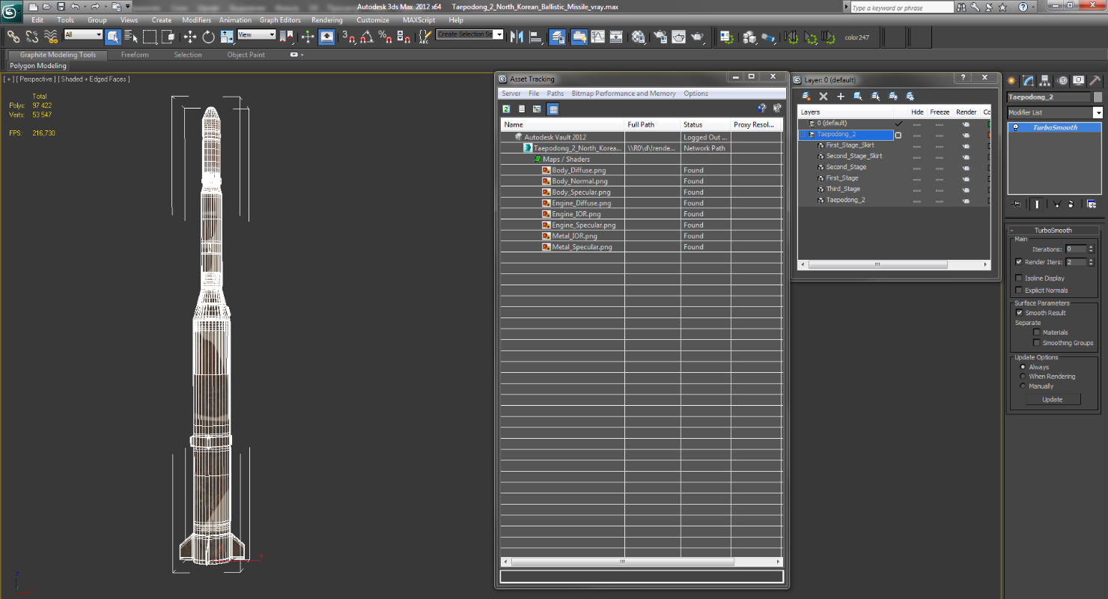Uncheck the Render Iters checkbox

(1018, 262)
